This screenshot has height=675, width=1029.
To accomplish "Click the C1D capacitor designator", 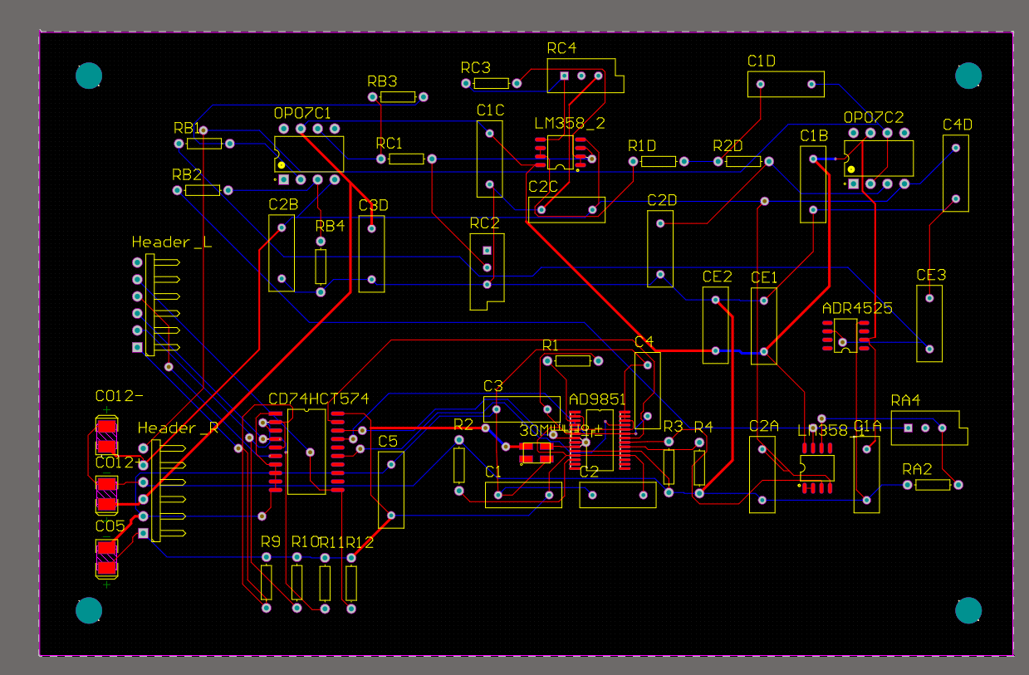I will (x=762, y=61).
